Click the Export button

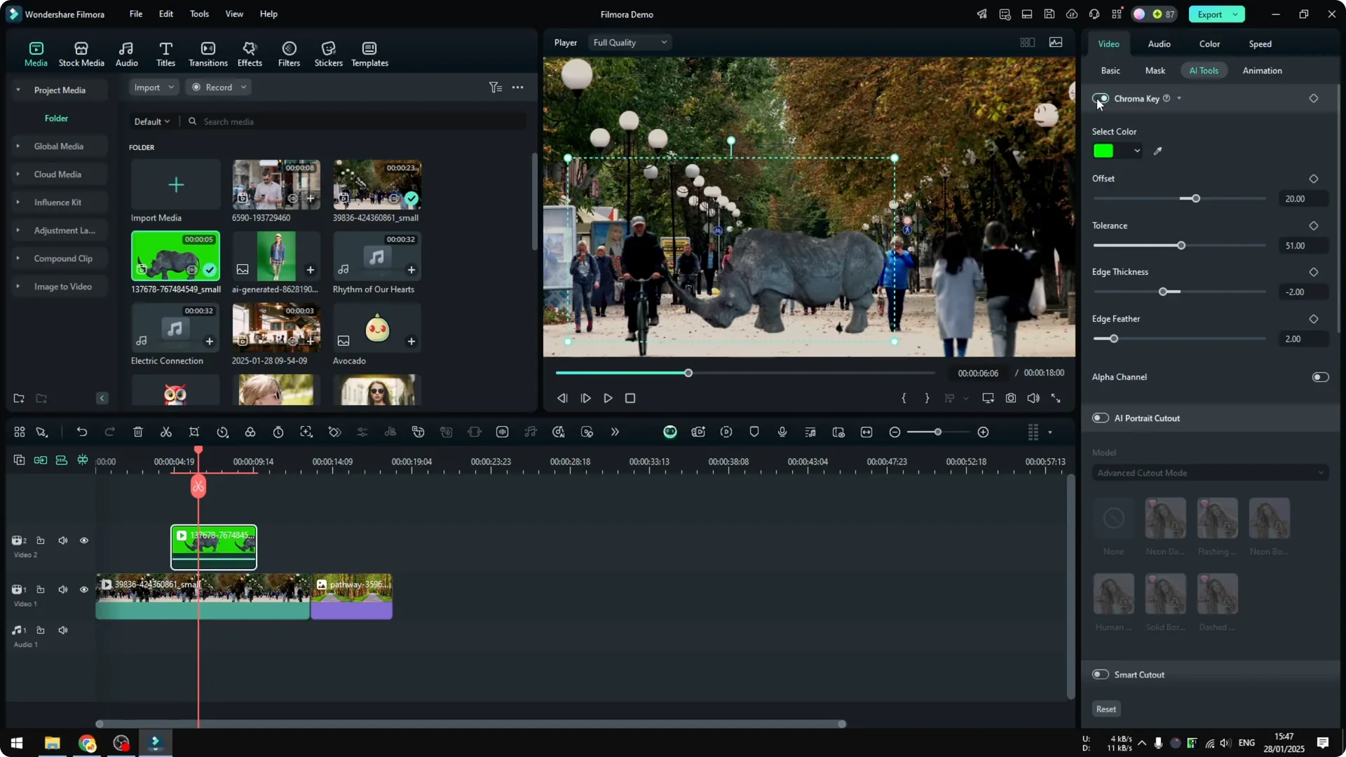[1211, 14]
